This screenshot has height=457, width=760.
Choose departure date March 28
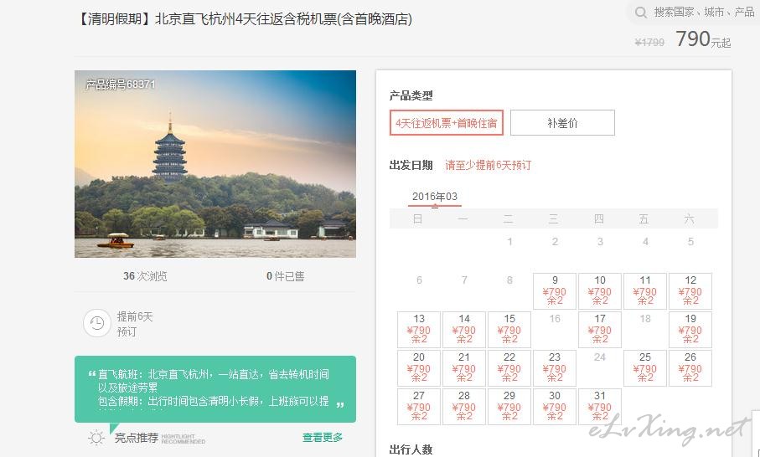pos(464,407)
